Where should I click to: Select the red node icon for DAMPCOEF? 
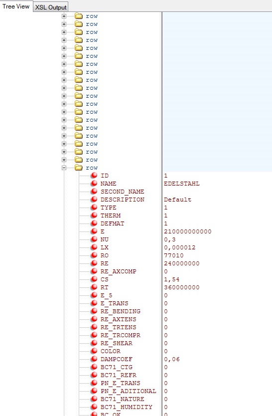click(94, 359)
